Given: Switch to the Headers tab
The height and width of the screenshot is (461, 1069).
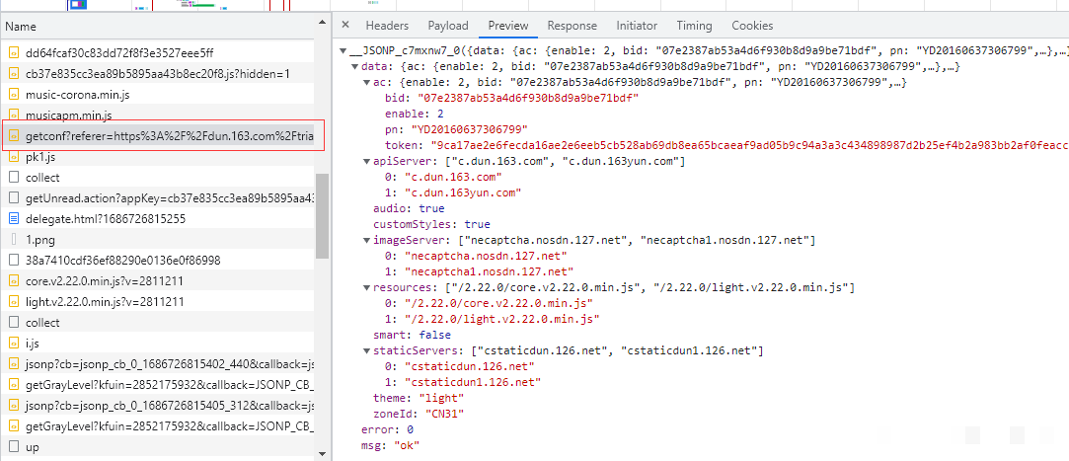Looking at the screenshot, I should [387, 26].
